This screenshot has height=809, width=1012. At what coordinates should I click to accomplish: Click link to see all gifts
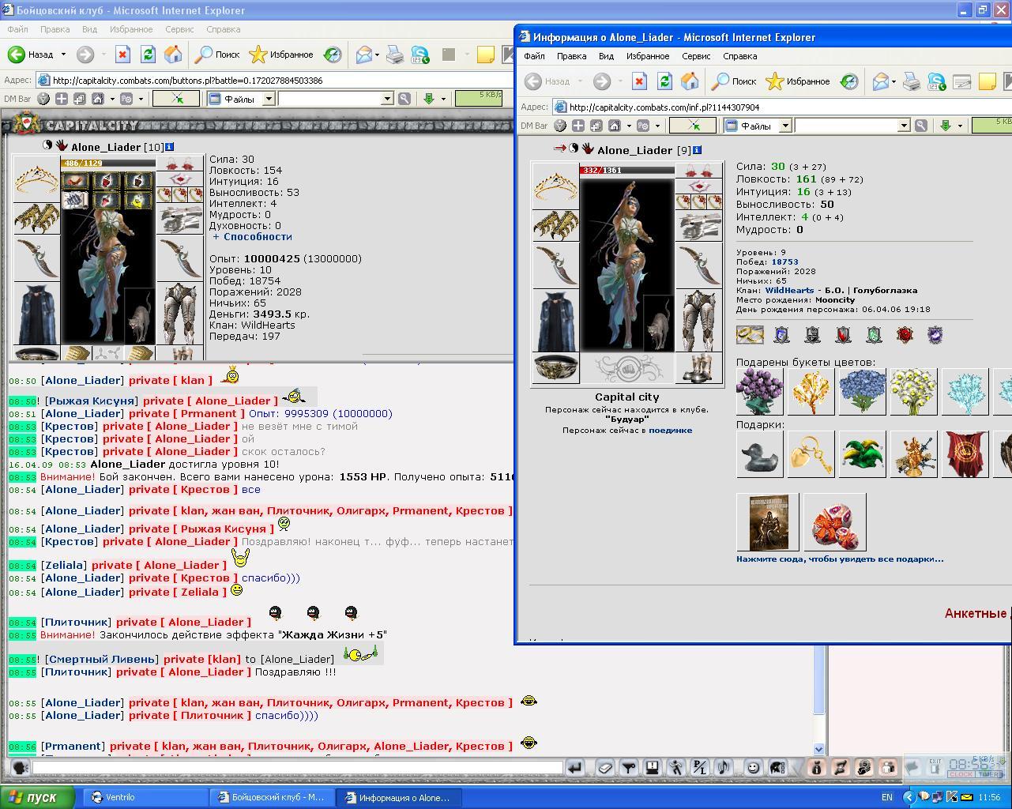[x=840, y=559]
